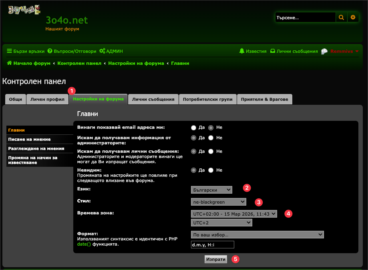Focus the Търсене search field
The height and width of the screenshot is (270, 368).
pos(306,17)
